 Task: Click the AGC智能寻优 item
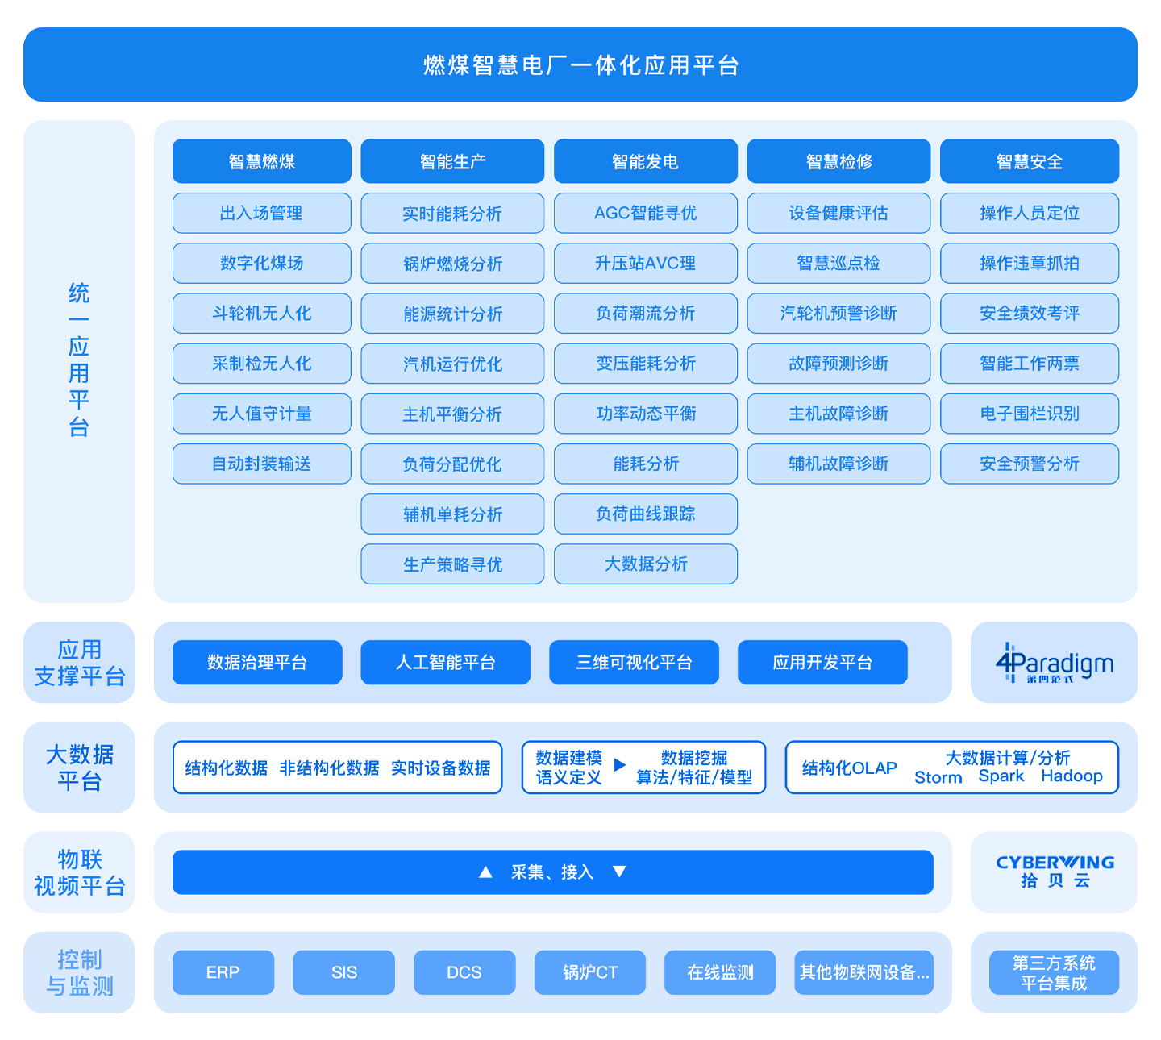coord(646,213)
